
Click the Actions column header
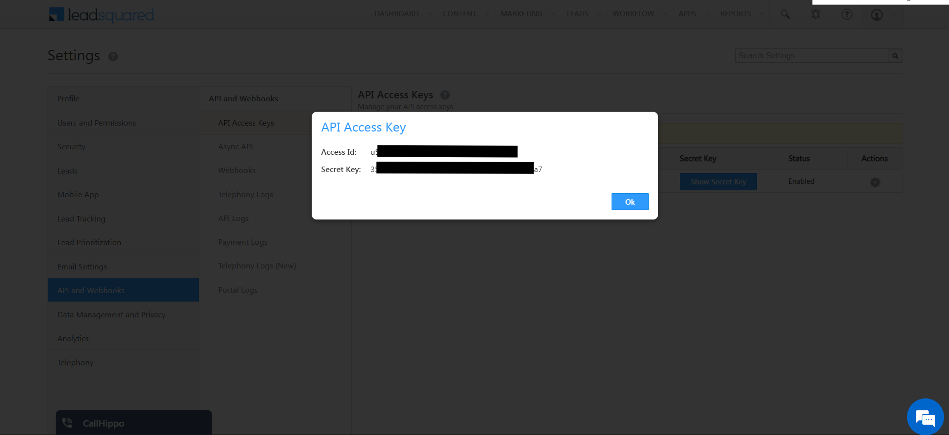click(874, 158)
